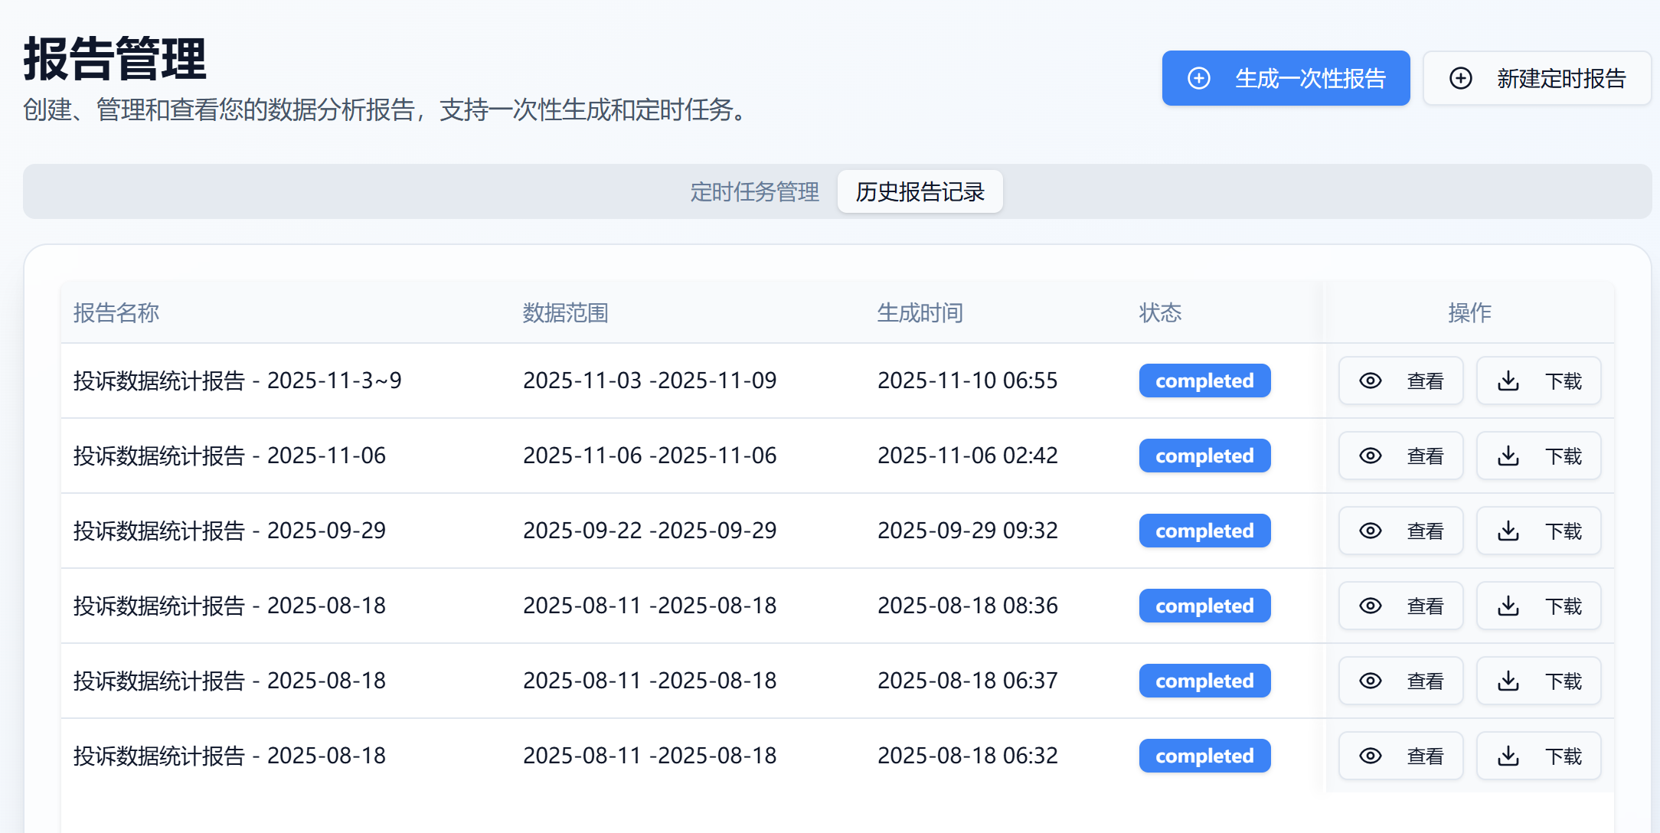Viewport: 1660px width, 833px height.
Task: Click plus icon on 新建定时报告 button
Action: [1460, 78]
